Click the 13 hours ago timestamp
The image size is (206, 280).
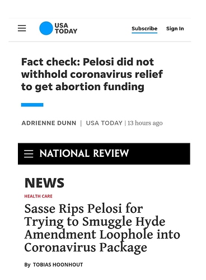(145, 123)
